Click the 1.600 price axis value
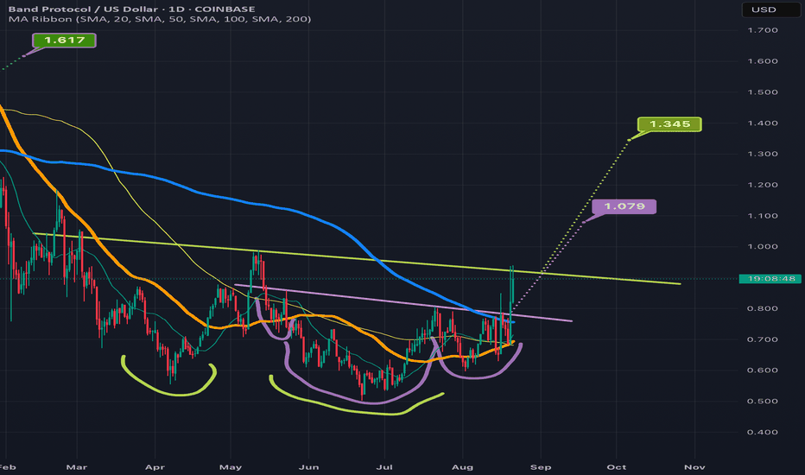Image resolution: width=805 pixels, height=475 pixels. tap(763, 61)
